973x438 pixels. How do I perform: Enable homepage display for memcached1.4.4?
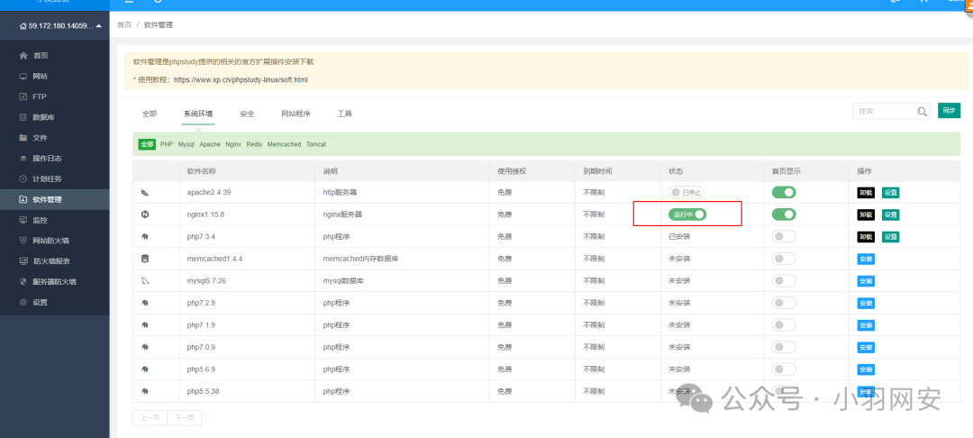pyautogui.click(x=784, y=259)
